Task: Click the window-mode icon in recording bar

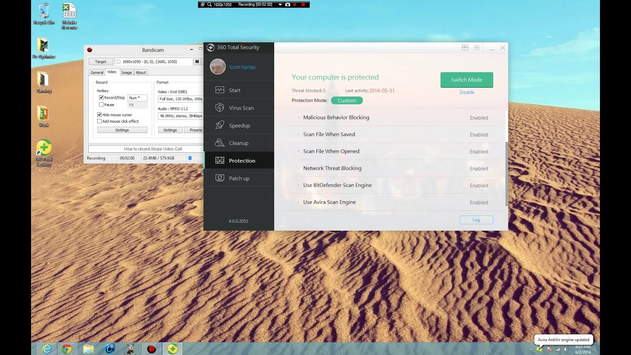Action: (202, 4)
